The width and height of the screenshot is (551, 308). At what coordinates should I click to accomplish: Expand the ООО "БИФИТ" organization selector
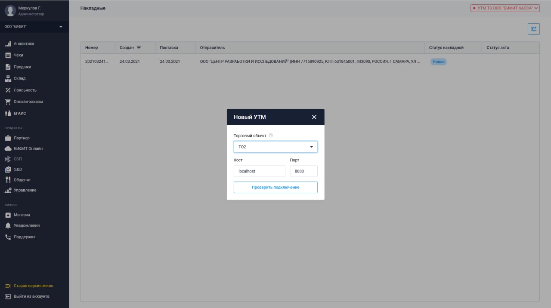34,27
